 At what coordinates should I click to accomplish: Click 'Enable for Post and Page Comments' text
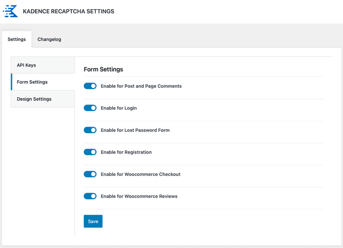pos(141,86)
